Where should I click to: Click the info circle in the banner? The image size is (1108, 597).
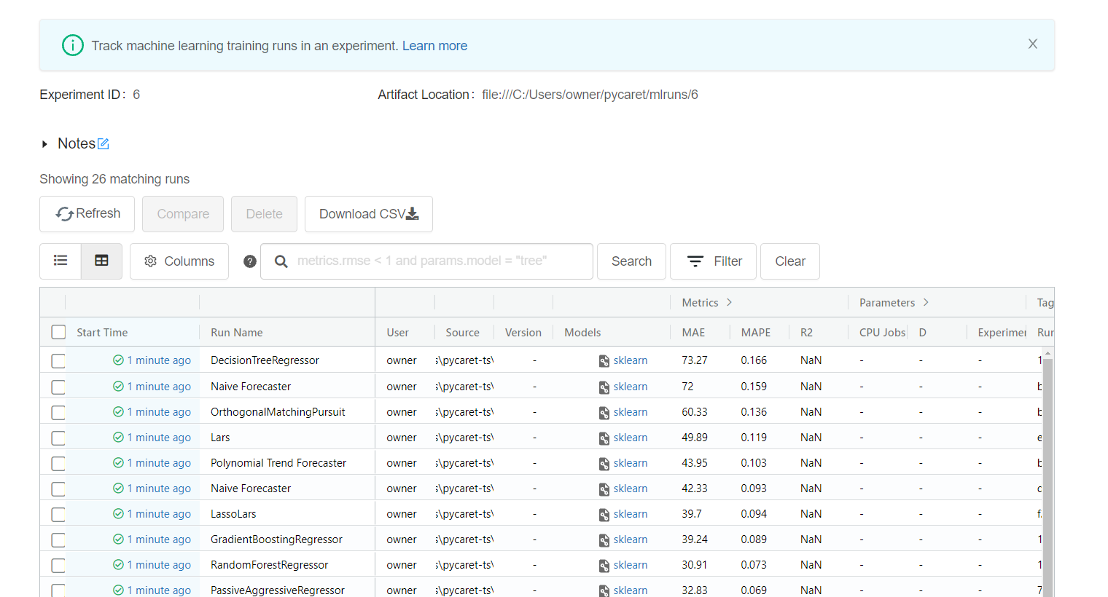point(72,45)
